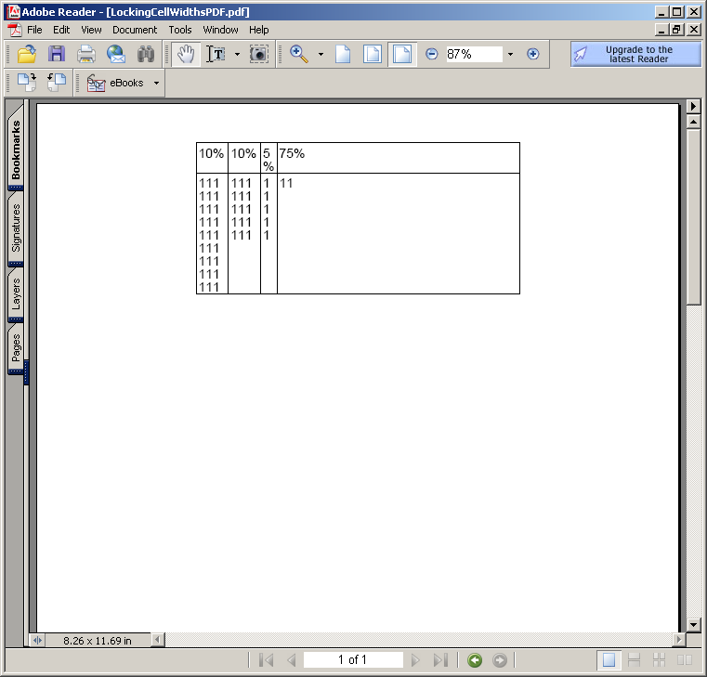
Task: Open the zoom percentage dropdown list
Action: [x=510, y=54]
